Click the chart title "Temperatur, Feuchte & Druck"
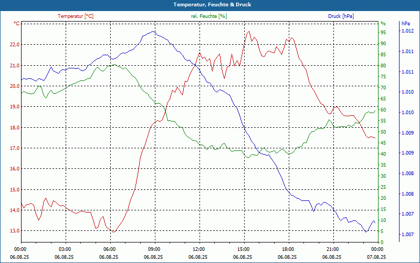 coord(212,5)
